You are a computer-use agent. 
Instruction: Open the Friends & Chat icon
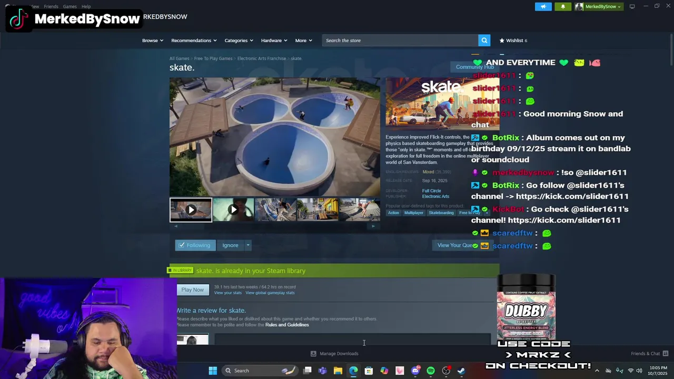click(666, 353)
